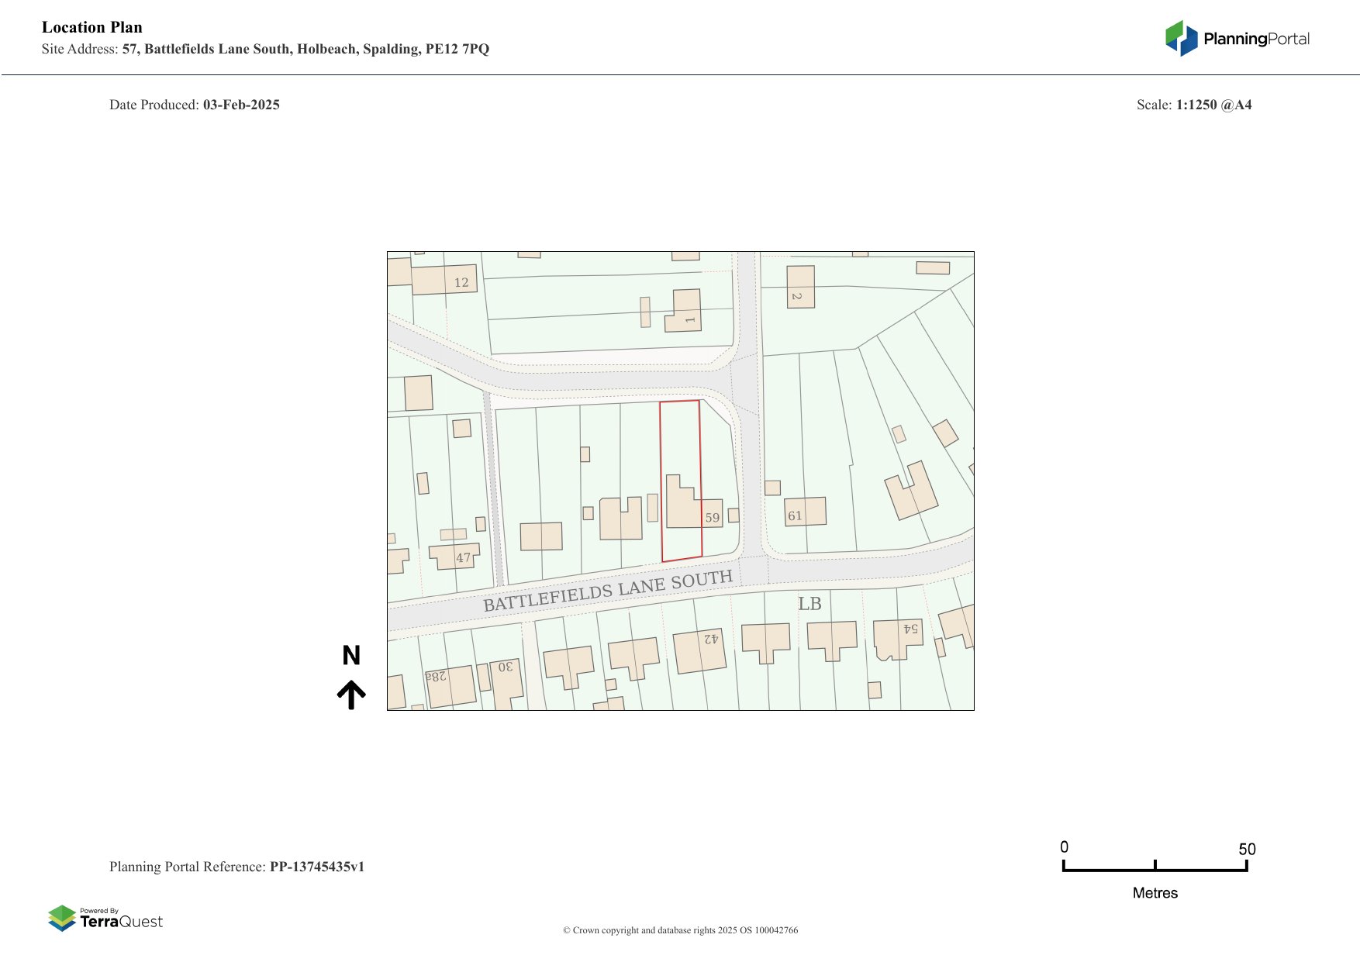Viewport: 1360px width, 962px height.
Task: Click the building labelled 12
Action: pos(444,281)
